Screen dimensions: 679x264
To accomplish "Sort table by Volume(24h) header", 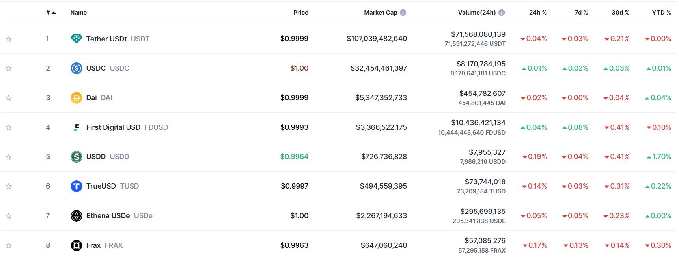I will pos(476,13).
